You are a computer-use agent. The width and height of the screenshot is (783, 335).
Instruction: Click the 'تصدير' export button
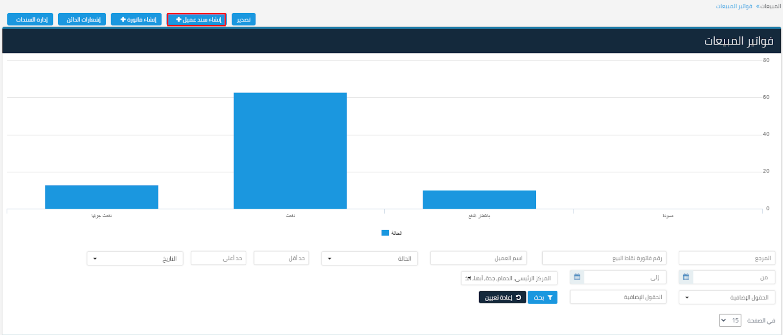pyautogui.click(x=244, y=20)
